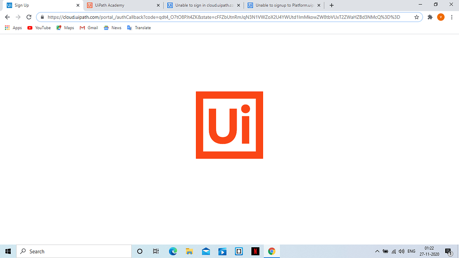Close the Sign Up tab
Viewport: 459px width, 258px height.
78,5
